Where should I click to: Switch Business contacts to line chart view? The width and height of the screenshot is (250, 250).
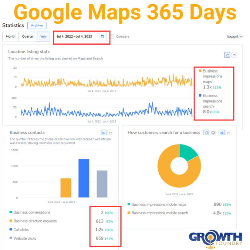point(110,133)
